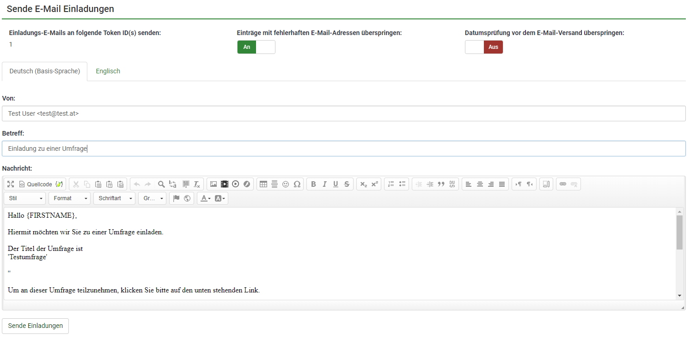Insert a numbered list

point(391,184)
